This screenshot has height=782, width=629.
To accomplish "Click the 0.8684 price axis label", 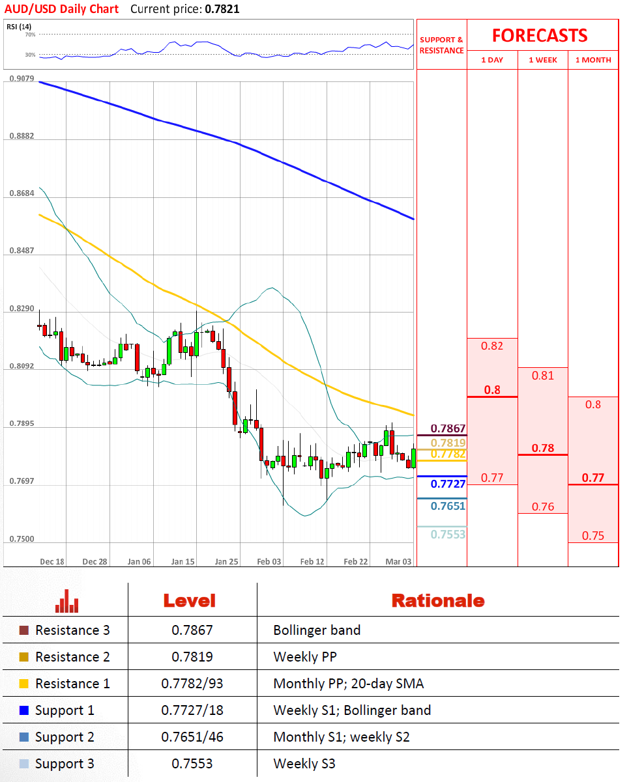I will (x=22, y=193).
